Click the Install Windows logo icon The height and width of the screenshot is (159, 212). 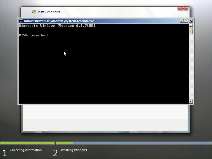[34, 12]
